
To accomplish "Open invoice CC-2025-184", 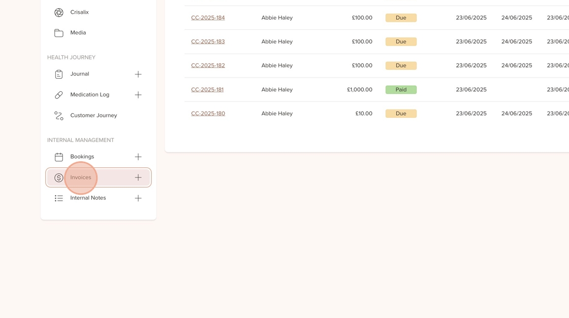I will click(208, 18).
